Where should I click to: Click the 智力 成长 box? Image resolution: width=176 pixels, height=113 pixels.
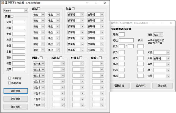tap(141, 58)
